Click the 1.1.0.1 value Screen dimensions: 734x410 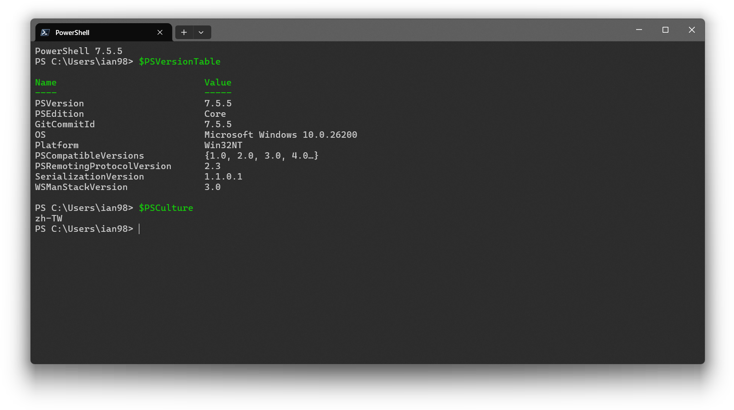[x=224, y=176]
